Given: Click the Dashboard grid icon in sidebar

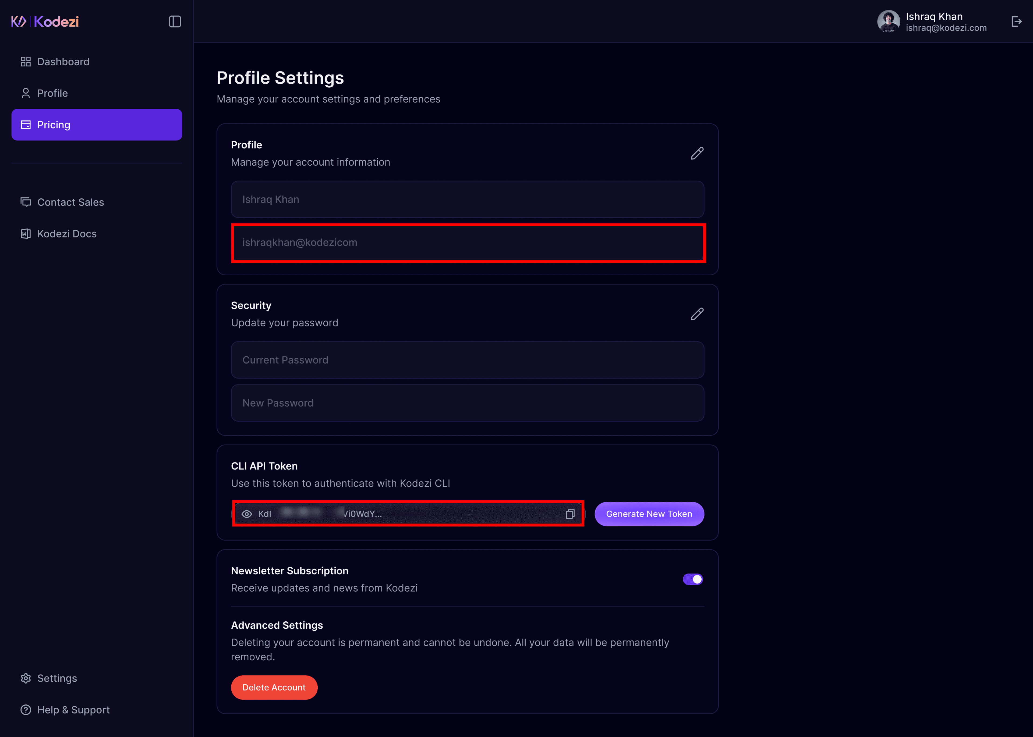Looking at the screenshot, I should pyautogui.click(x=26, y=61).
